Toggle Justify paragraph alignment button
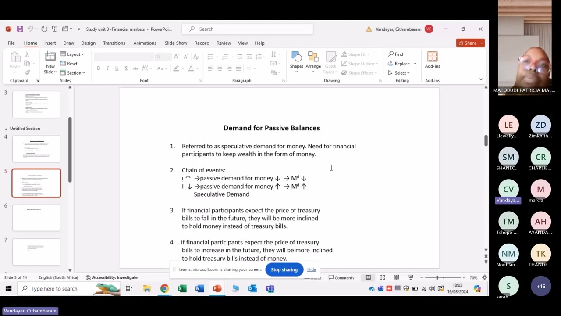This screenshot has width=561, height=316. coord(238,68)
